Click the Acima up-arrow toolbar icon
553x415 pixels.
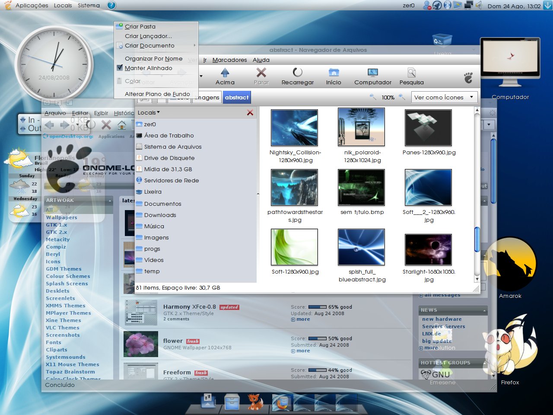tap(225, 72)
